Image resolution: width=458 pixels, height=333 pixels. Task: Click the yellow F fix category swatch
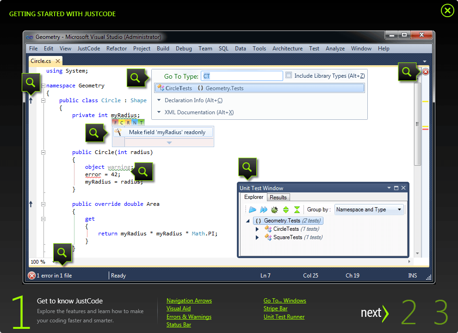(115, 123)
